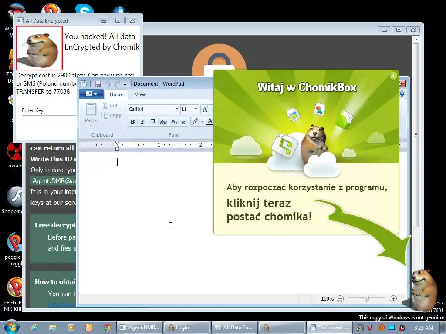Switch to the View ribbon tab

(140, 94)
